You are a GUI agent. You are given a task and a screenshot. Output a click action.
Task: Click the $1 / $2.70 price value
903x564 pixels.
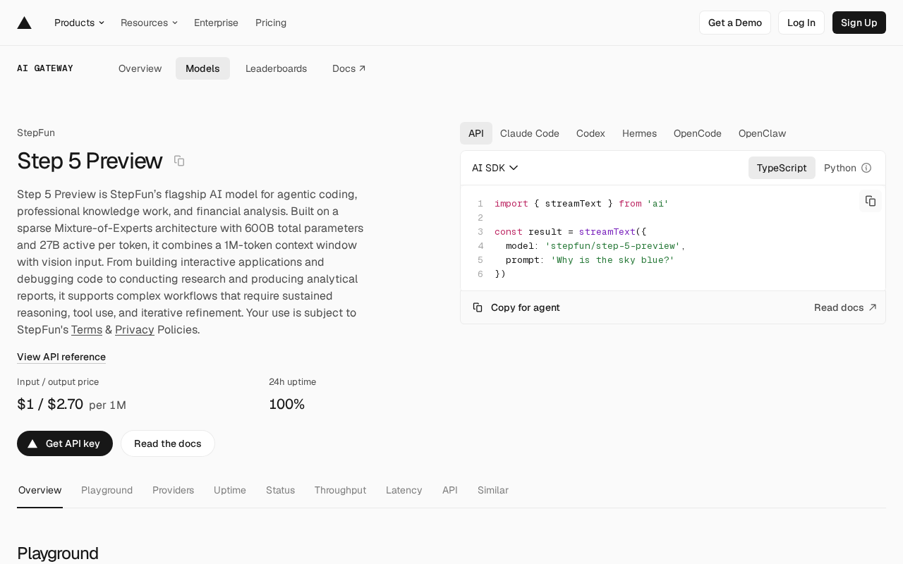pyautogui.click(x=50, y=404)
